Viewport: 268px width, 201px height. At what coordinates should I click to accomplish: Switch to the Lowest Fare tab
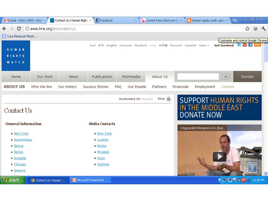click(162, 20)
